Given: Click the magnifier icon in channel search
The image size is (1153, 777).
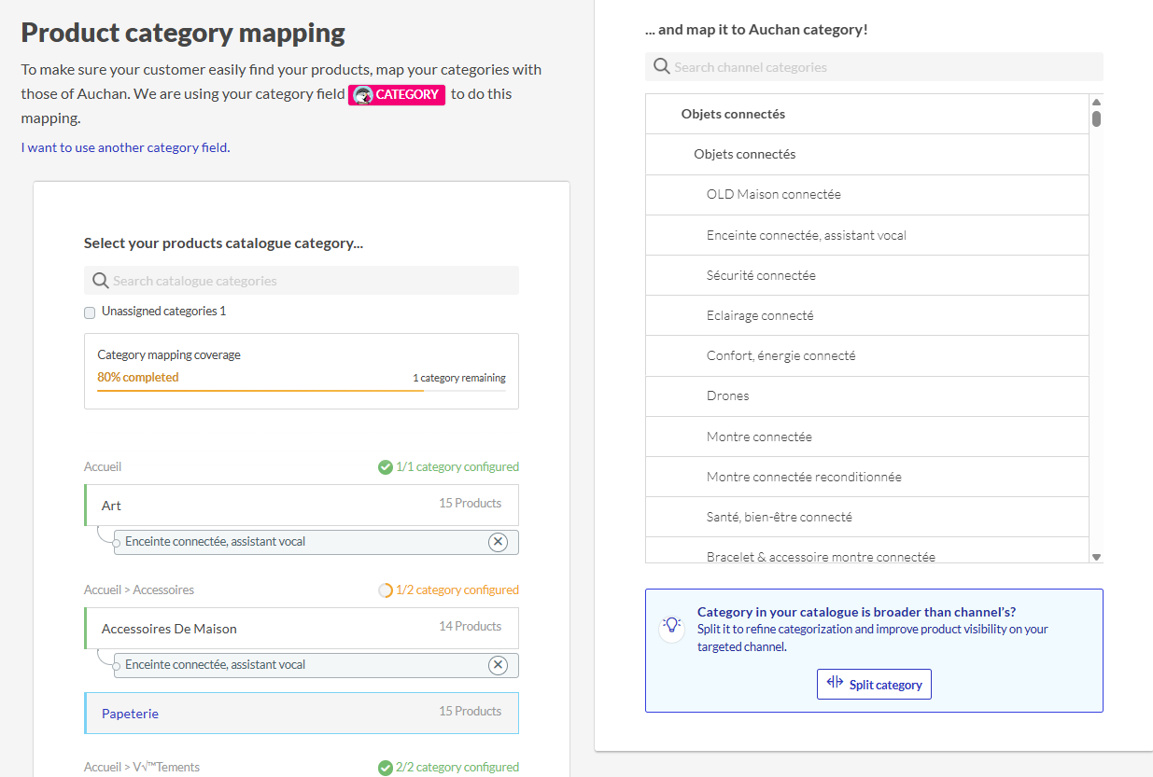Looking at the screenshot, I should [662, 67].
